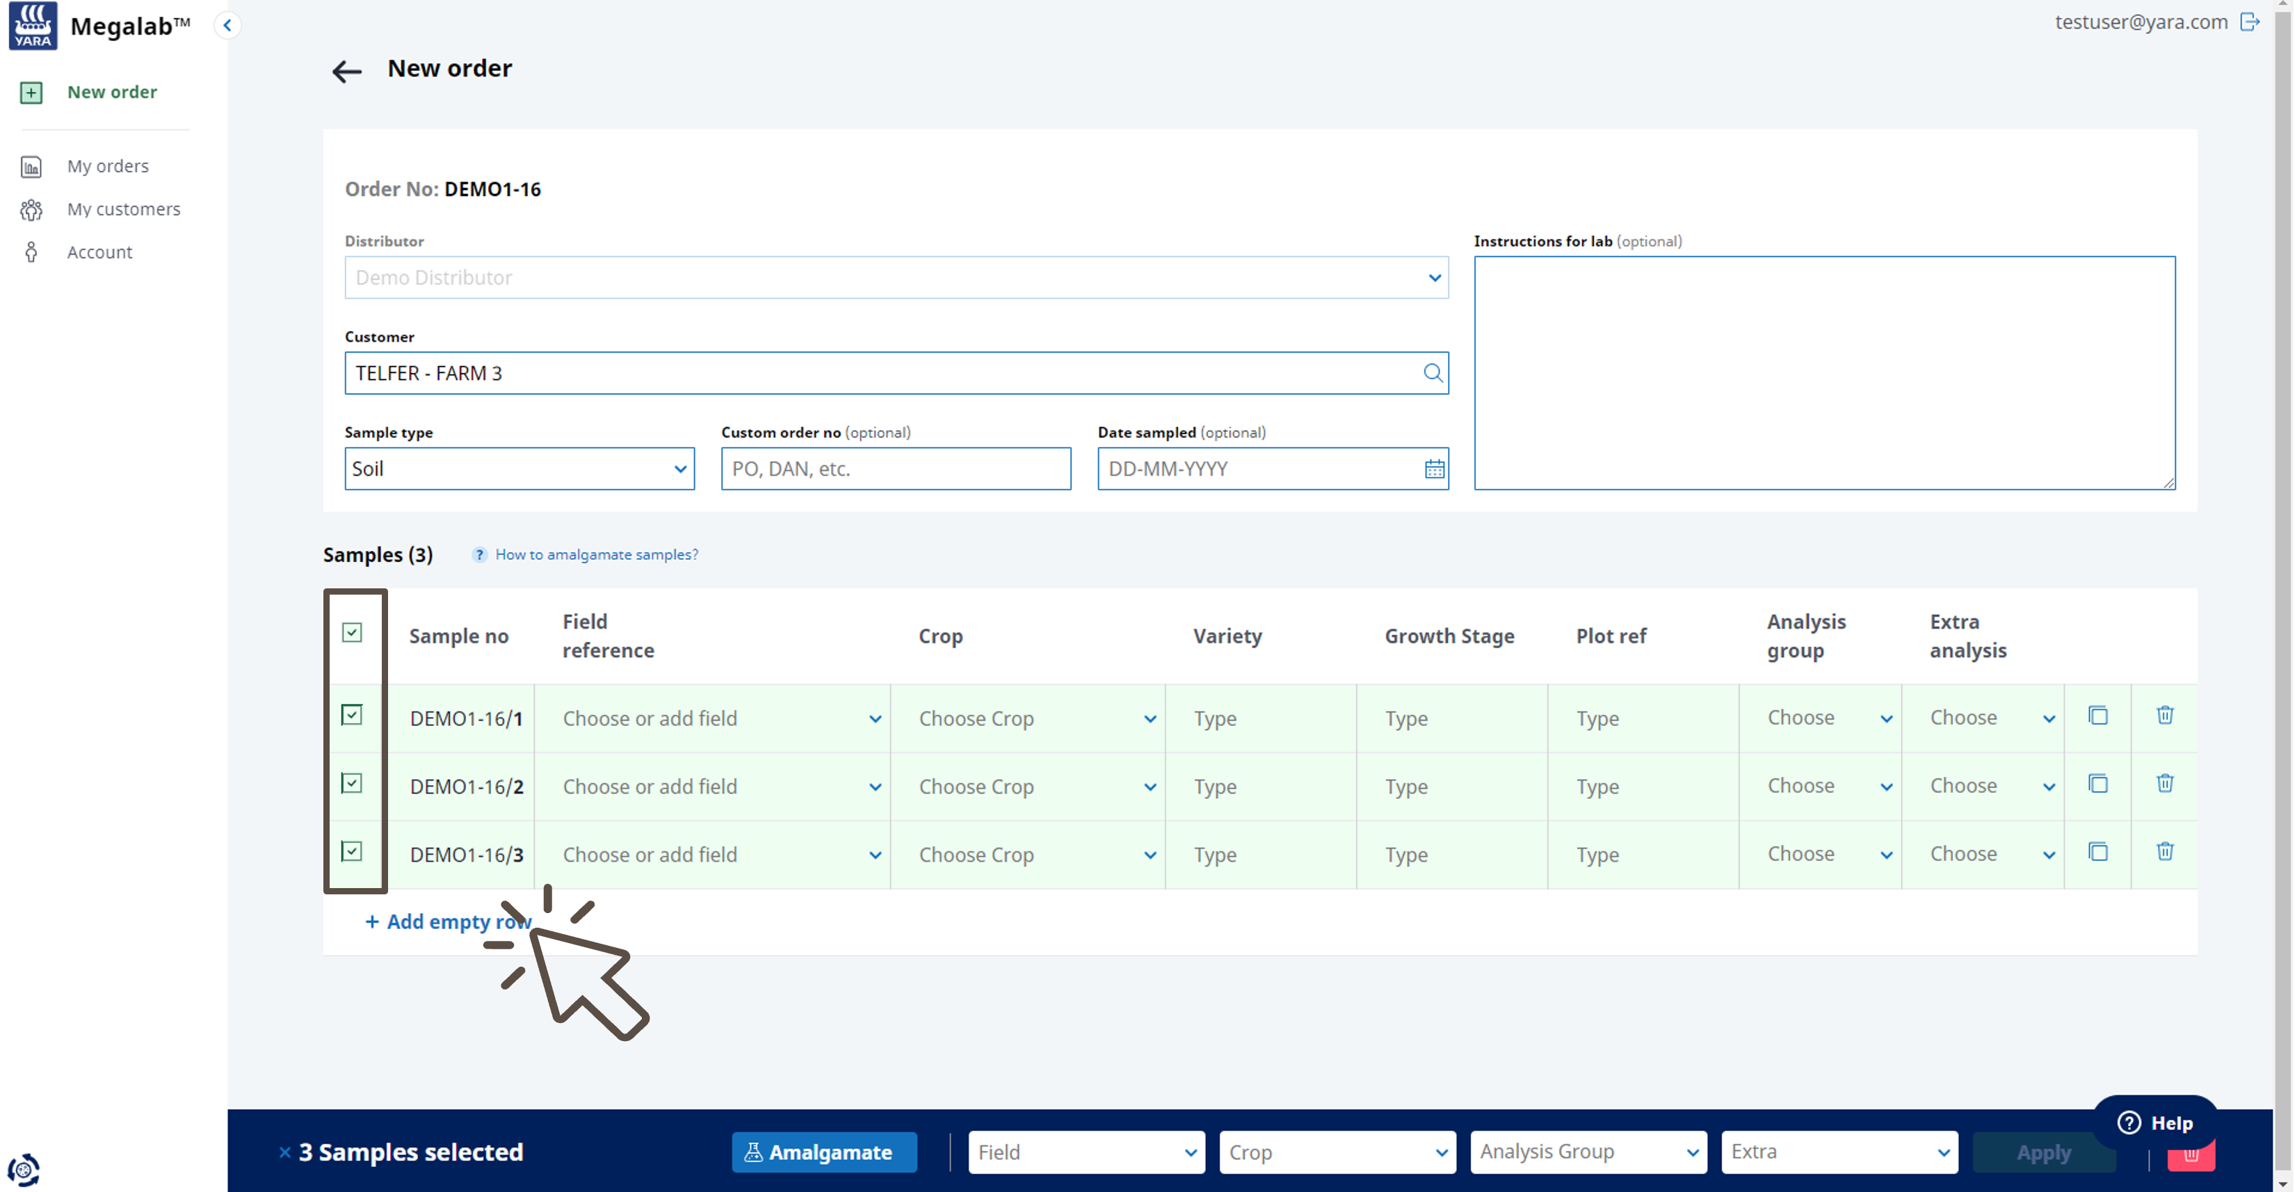Open the Date sampled calendar picker
This screenshot has height=1192, width=2295.
click(x=1433, y=469)
